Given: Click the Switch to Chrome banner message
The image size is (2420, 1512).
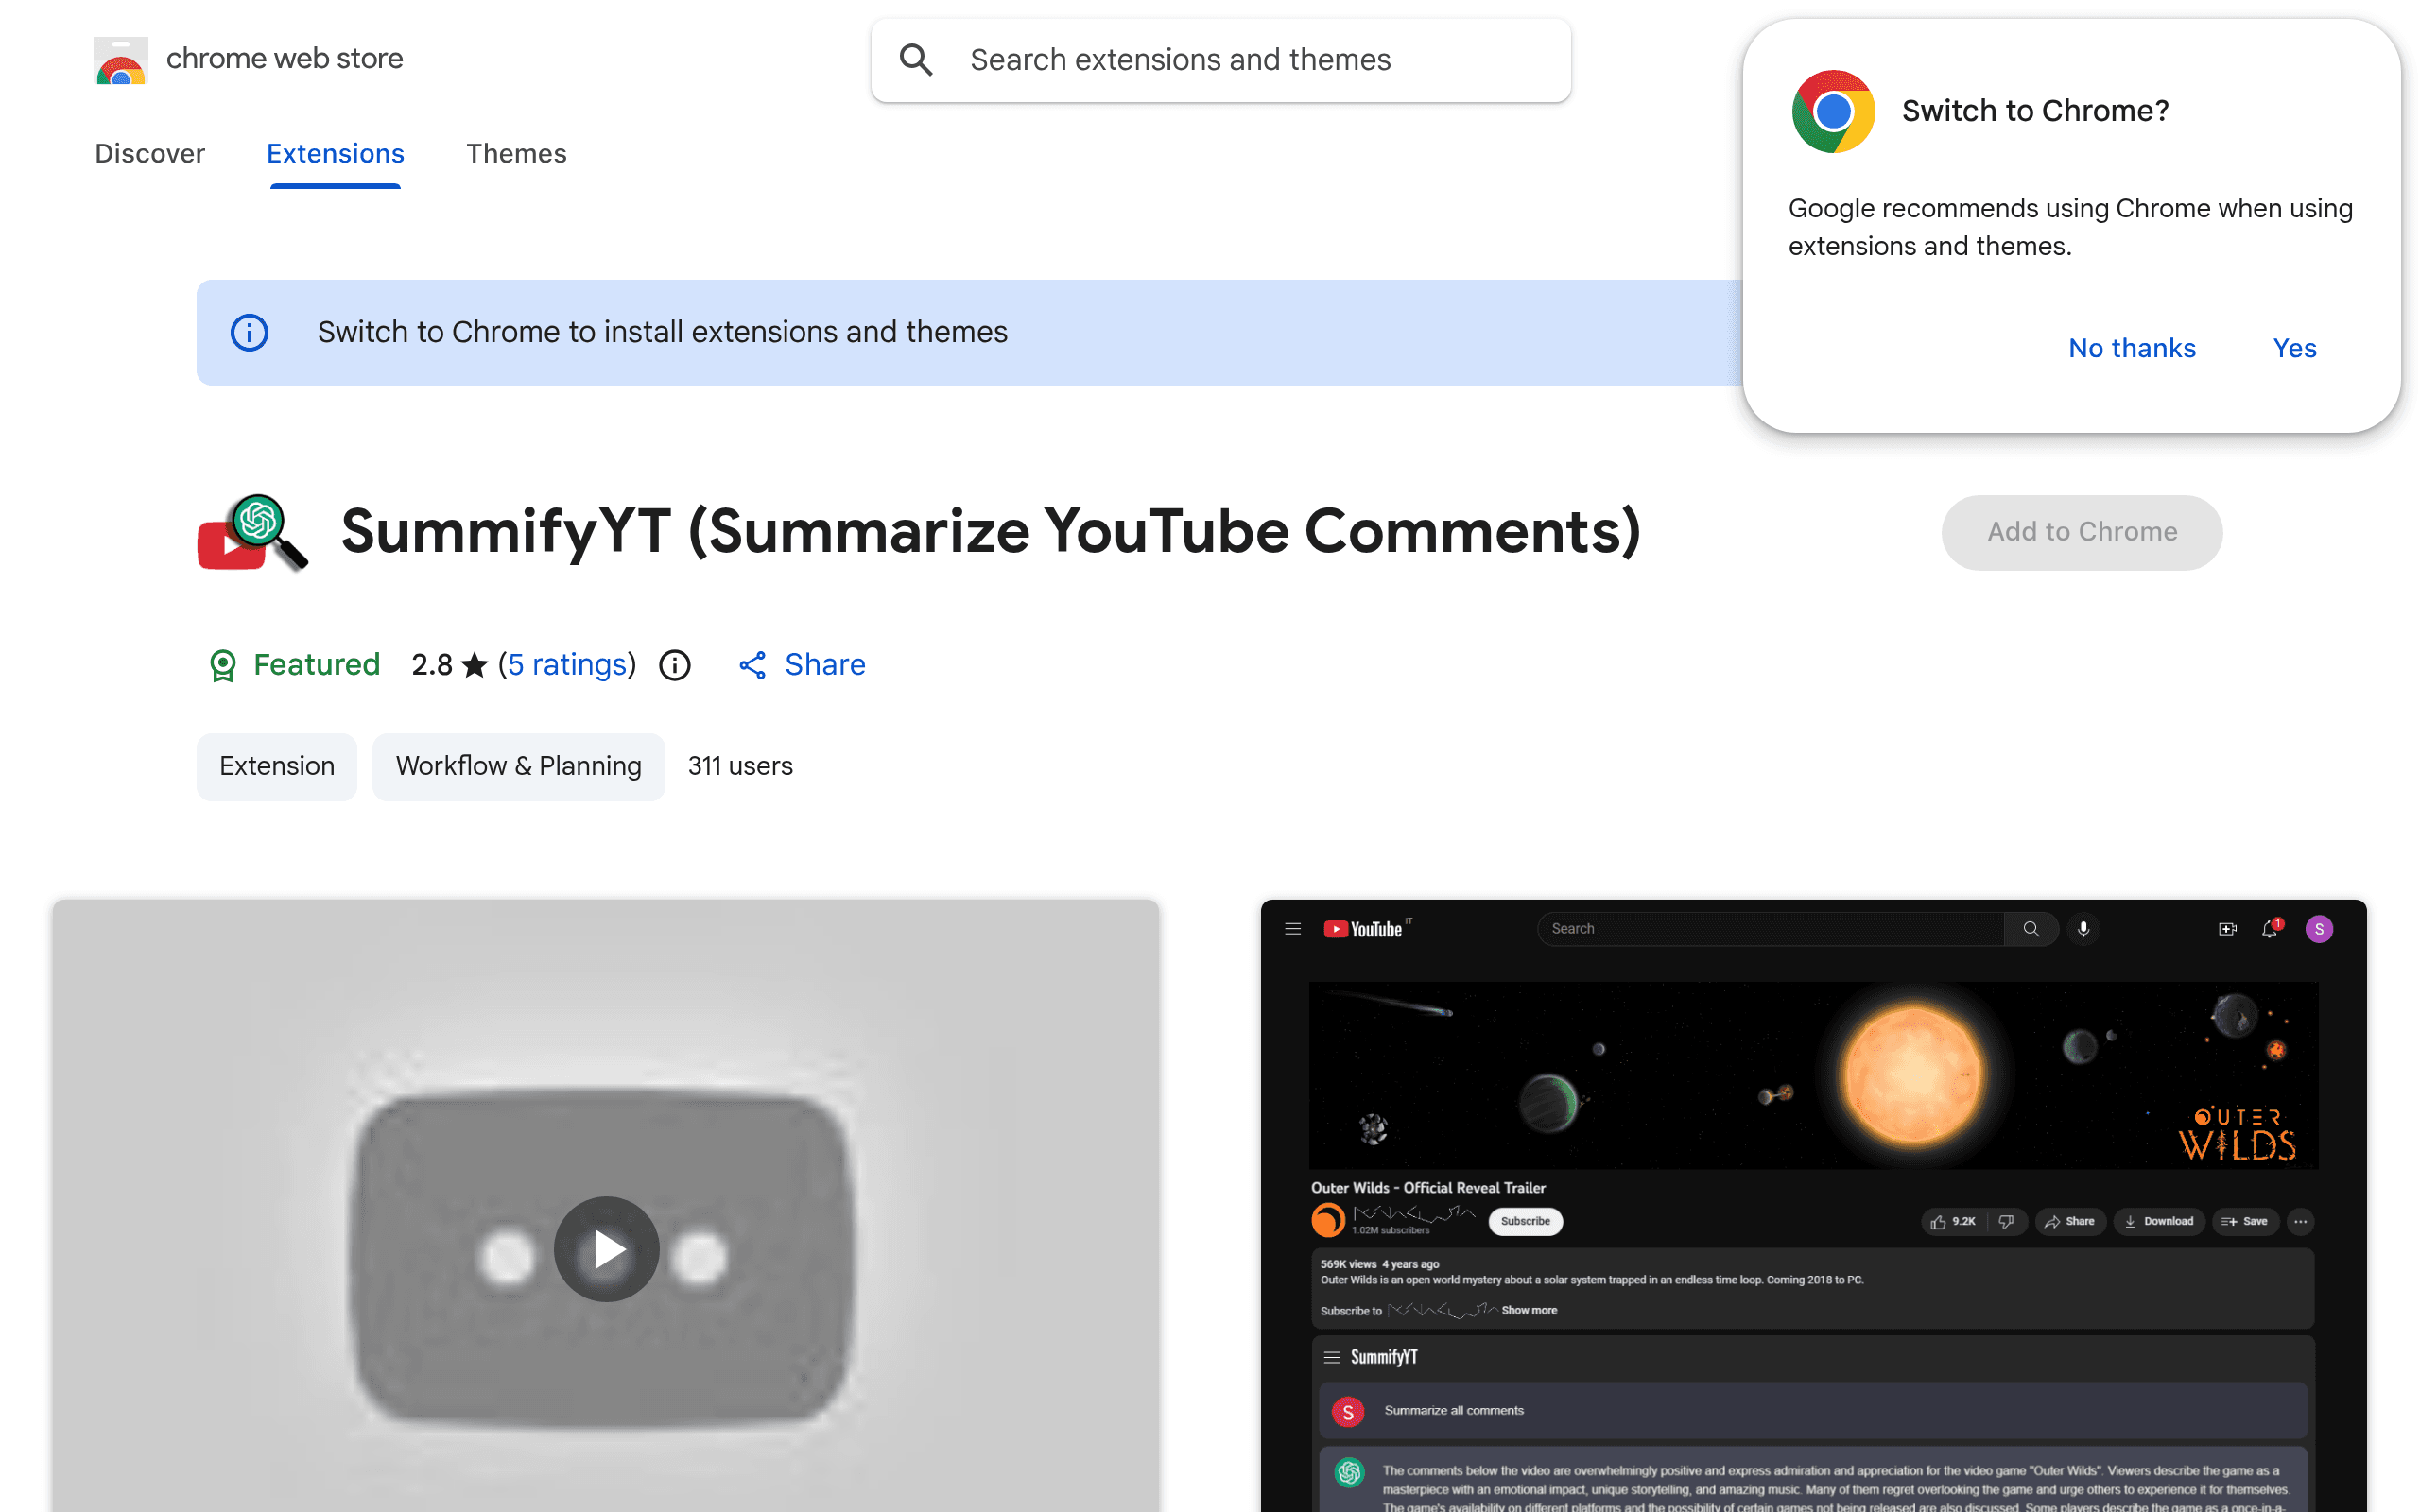Looking at the screenshot, I should (663, 332).
